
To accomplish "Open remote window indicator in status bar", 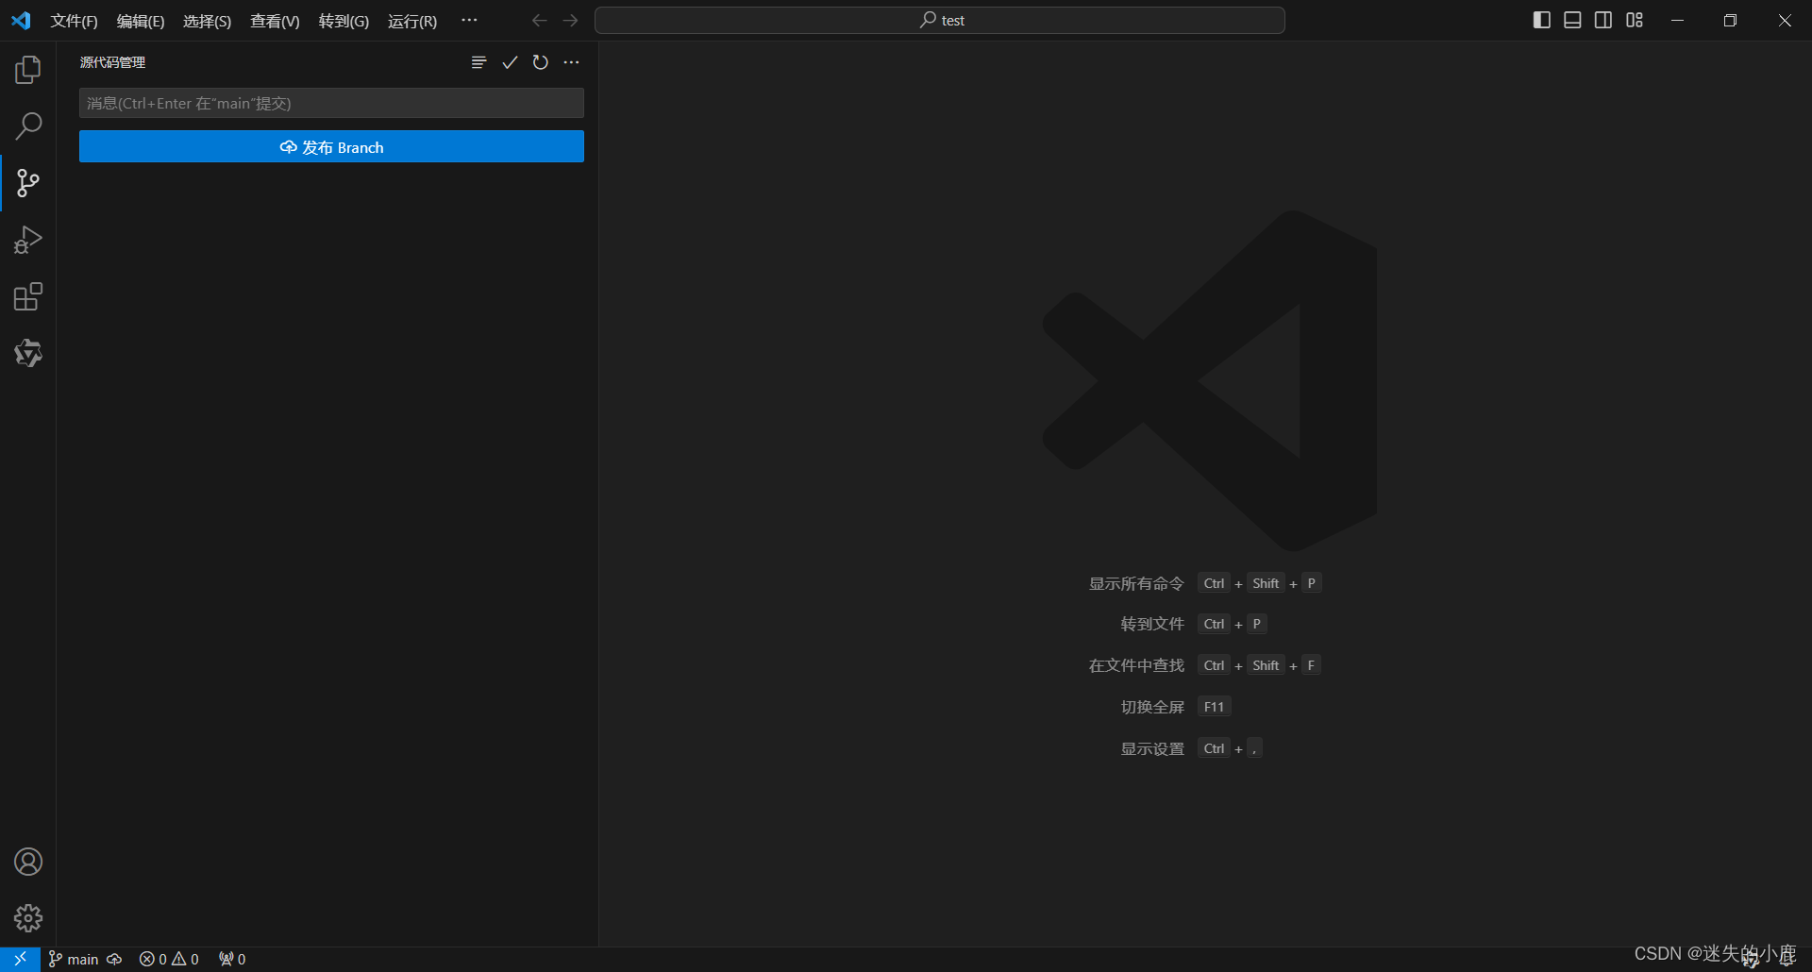I will pyautogui.click(x=20, y=959).
